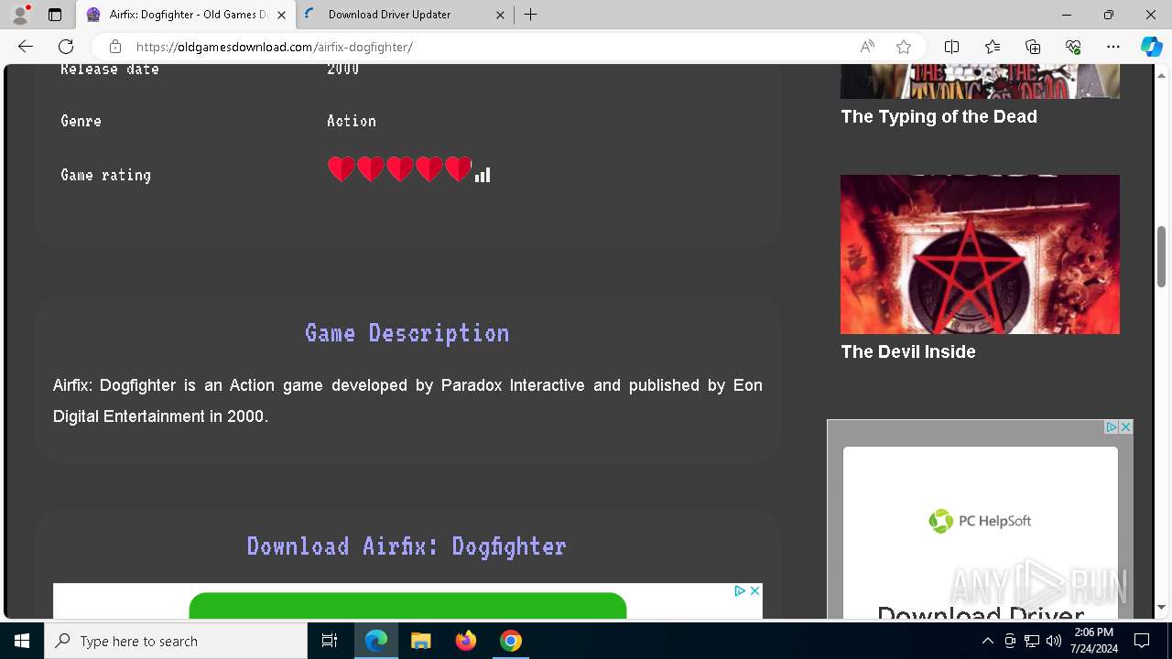Click the taskbar search box
1172x659 pixels.
pos(176,641)
